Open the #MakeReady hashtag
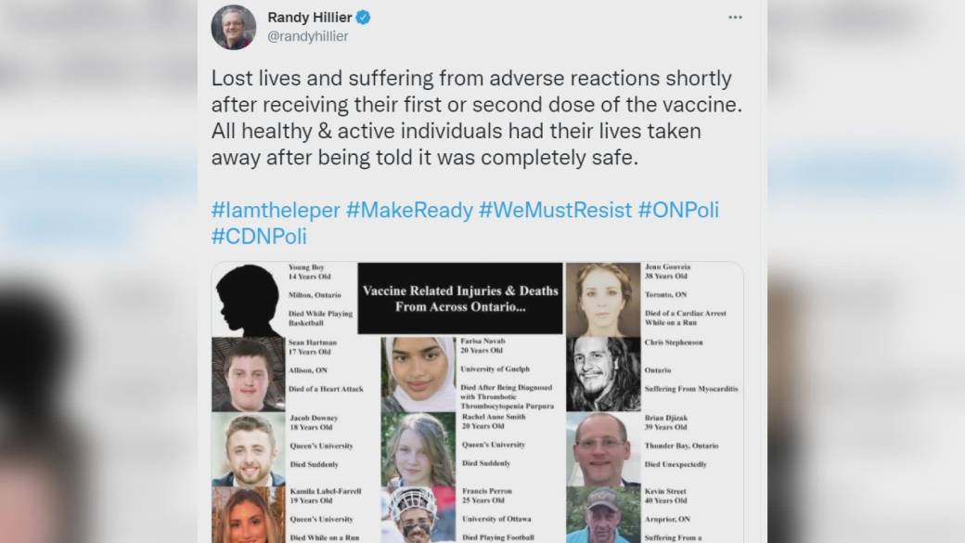 (409, 210)
